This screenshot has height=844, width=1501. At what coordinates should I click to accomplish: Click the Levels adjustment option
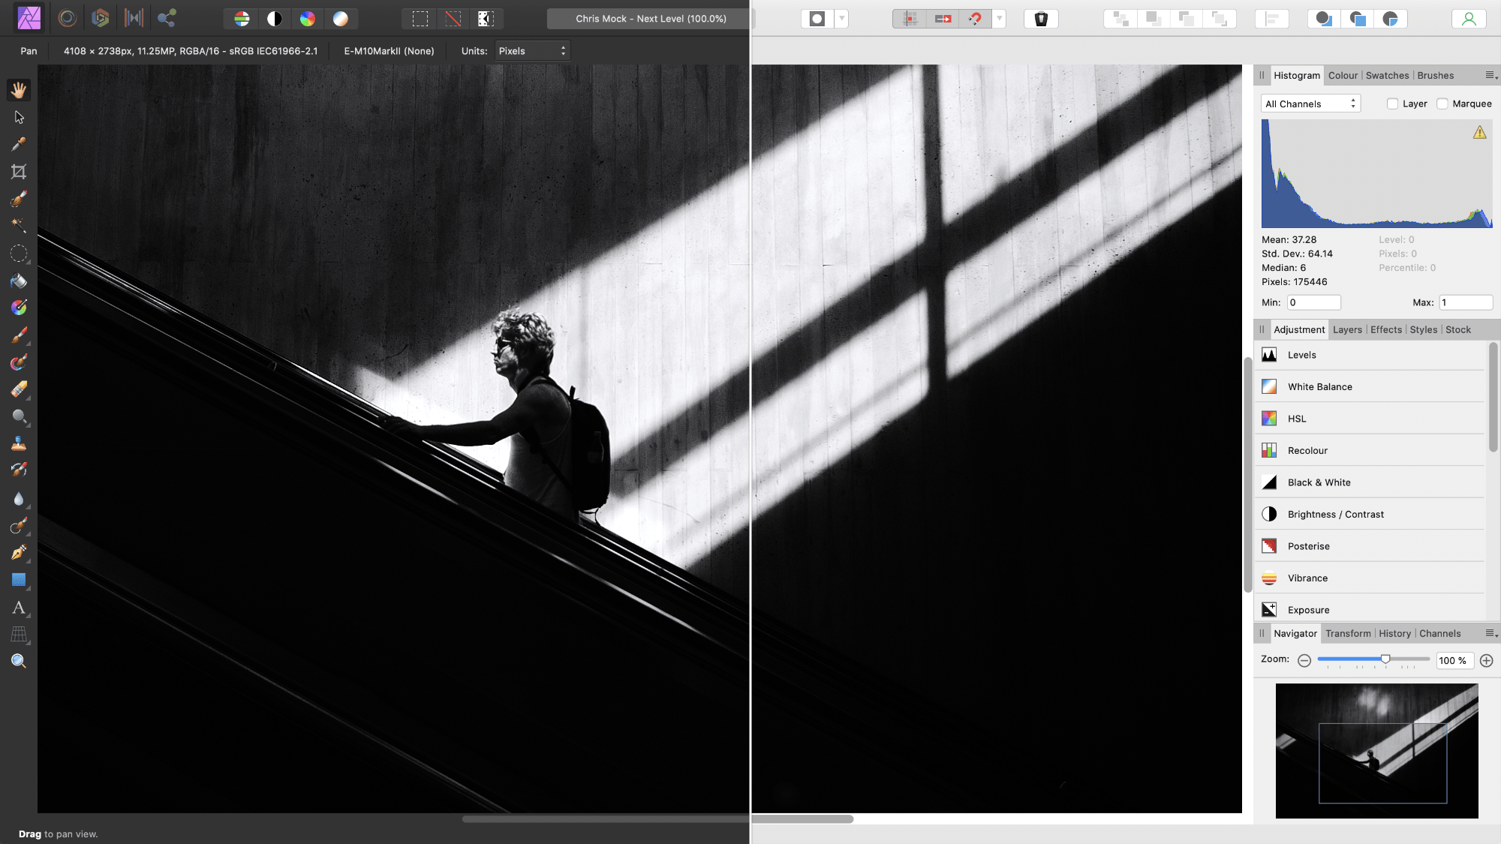(x=1301, y=353)
